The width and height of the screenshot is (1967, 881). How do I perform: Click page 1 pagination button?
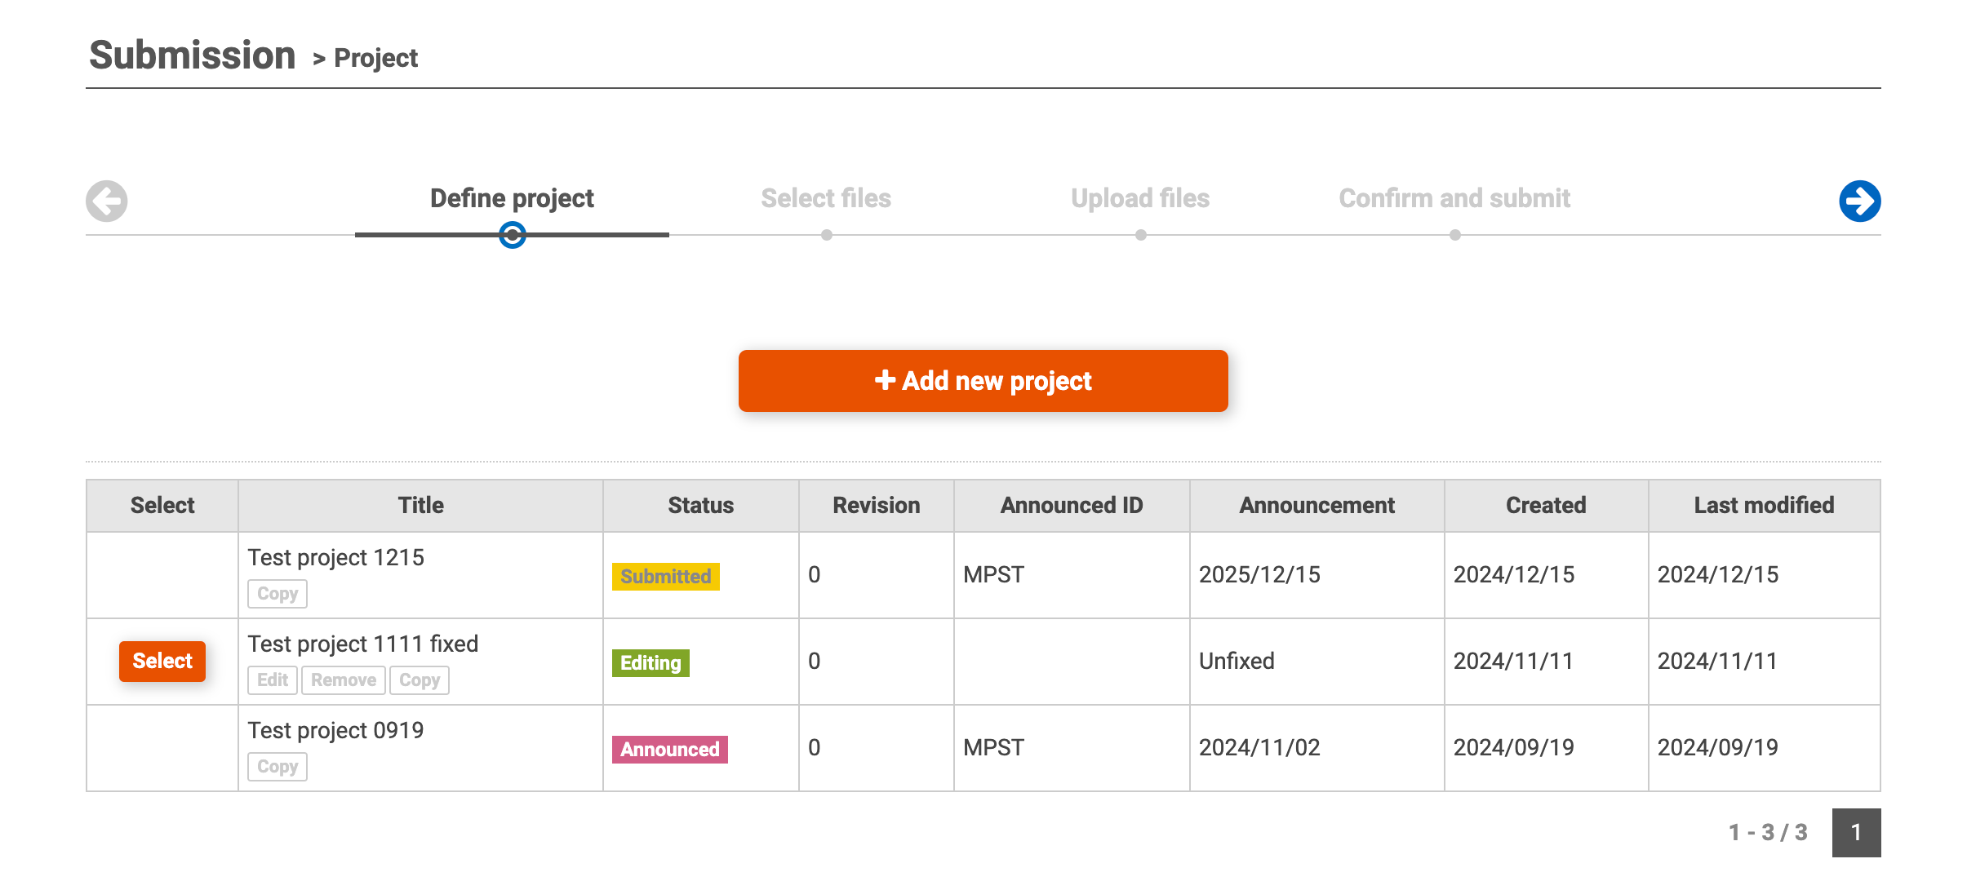pos(1856,832)
